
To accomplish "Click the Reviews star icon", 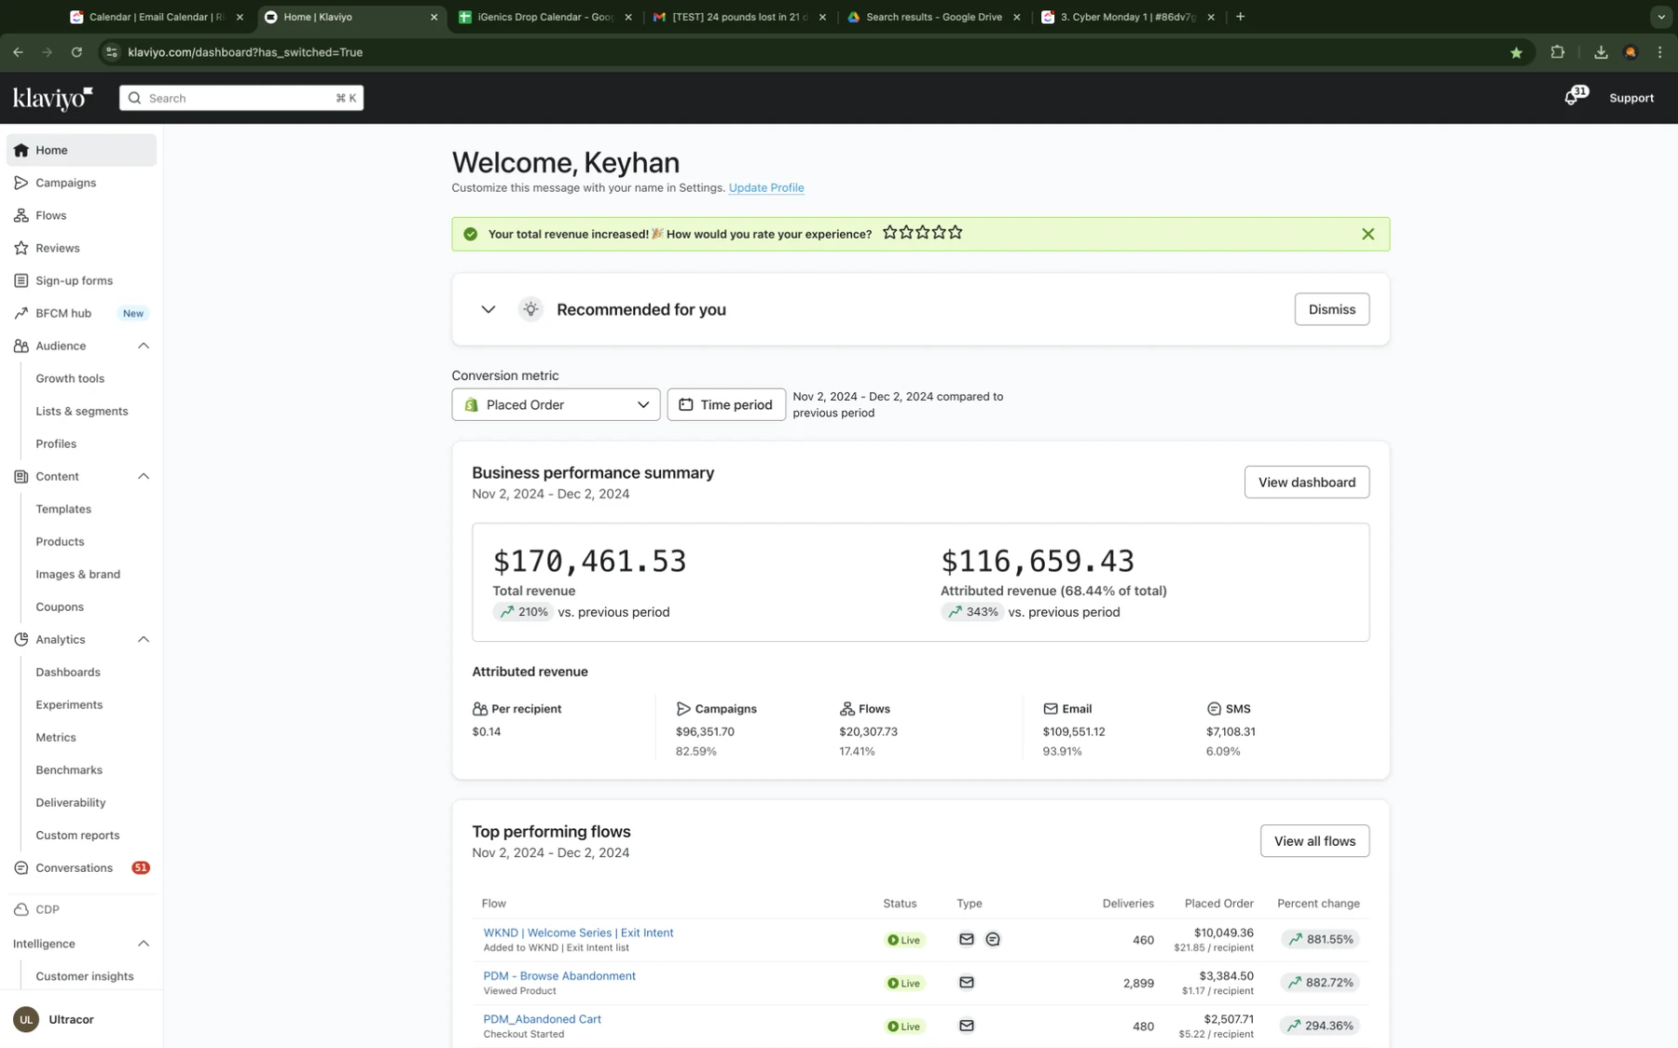I will [x=21, y=248].
